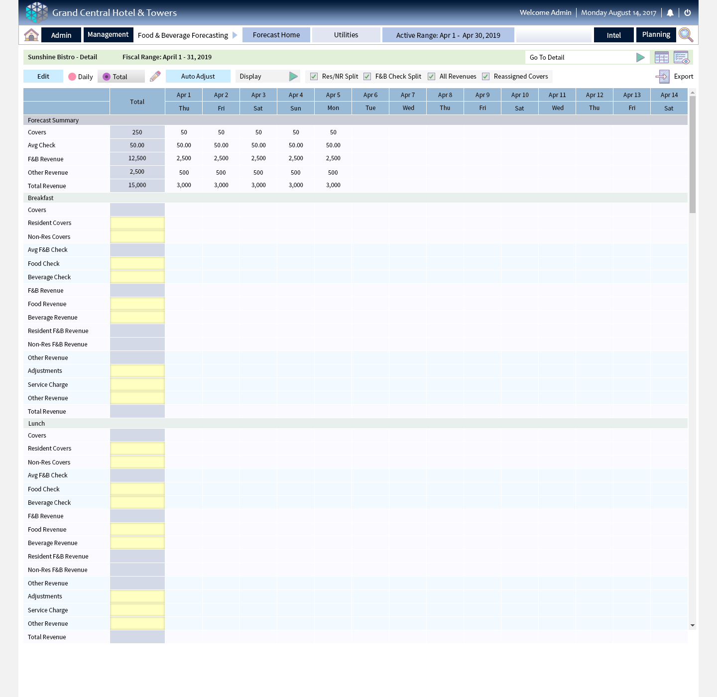Click the Export arrow icon
717x697 pixels.
(x=662, y=76)
